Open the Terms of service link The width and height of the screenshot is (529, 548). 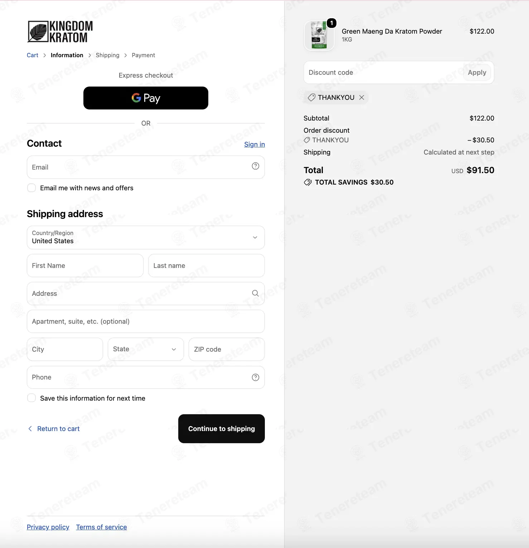(101, 527)
